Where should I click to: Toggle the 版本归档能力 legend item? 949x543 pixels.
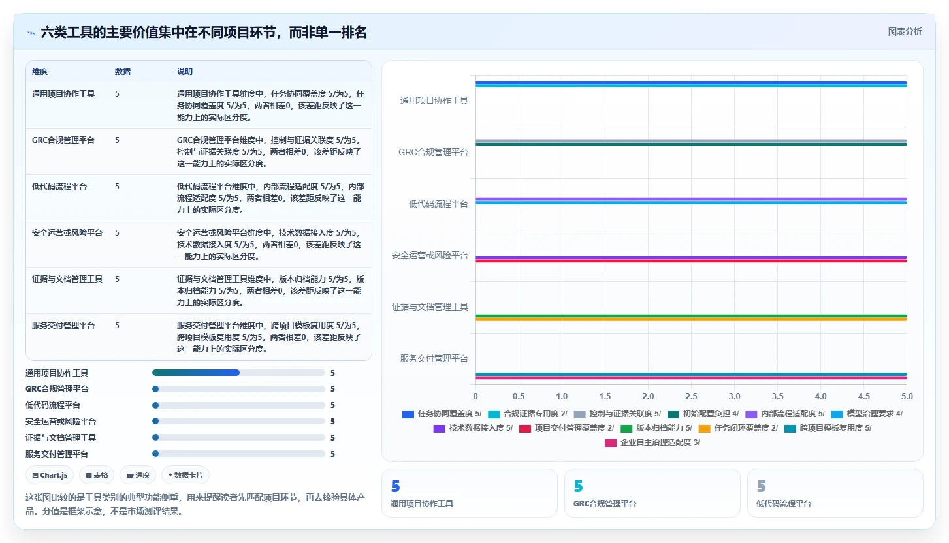[656, 428]
